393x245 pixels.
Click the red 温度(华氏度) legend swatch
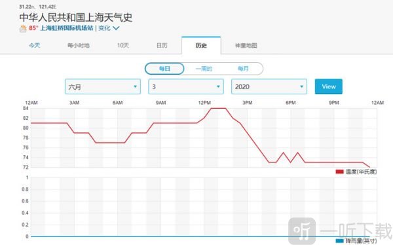(x=339, y=172)
